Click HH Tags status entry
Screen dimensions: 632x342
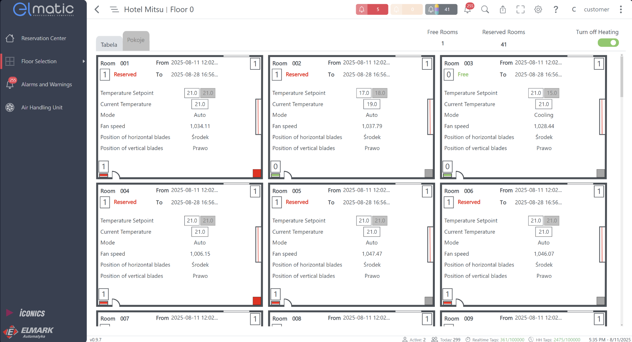(x=555, y=339)
